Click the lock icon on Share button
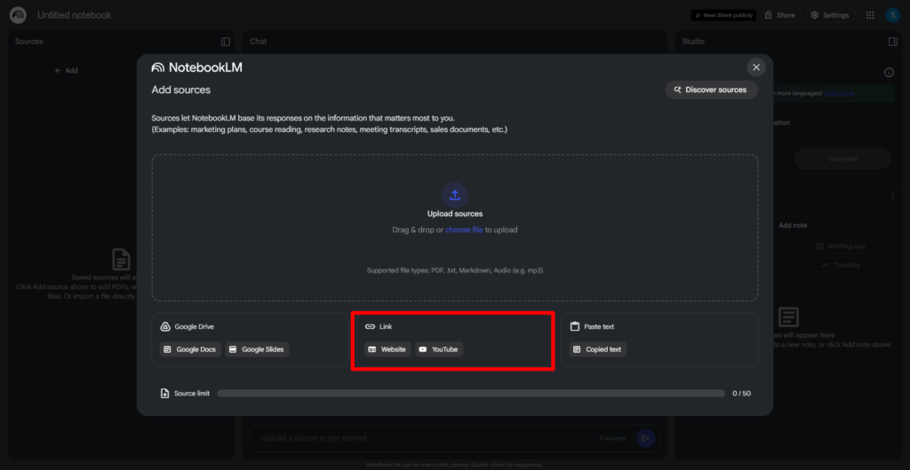The image size is (910, 470). point(768,15)
